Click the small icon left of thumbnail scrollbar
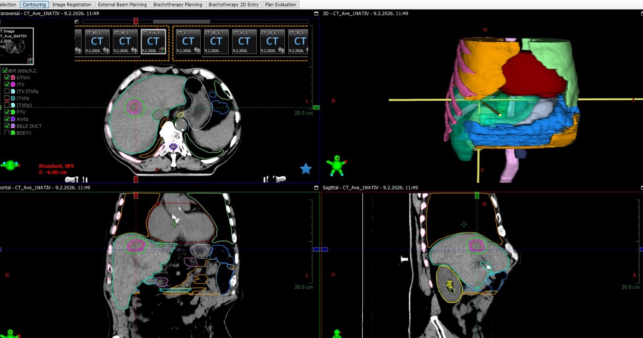The width and height of the screenshot is (643, 338). coord(77,22)
